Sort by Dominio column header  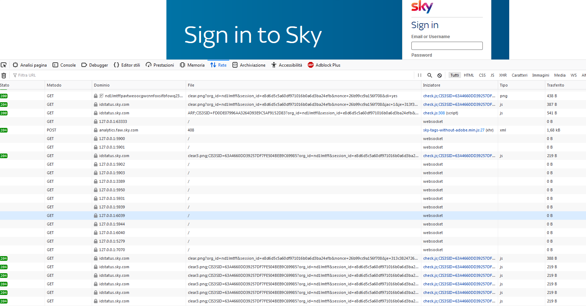point(139,85)
